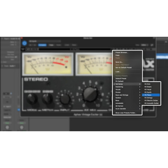Image resolution: width=168 pixels, height=168 pixels.
Task: Click the MODE selector knob
Action: 32,99
